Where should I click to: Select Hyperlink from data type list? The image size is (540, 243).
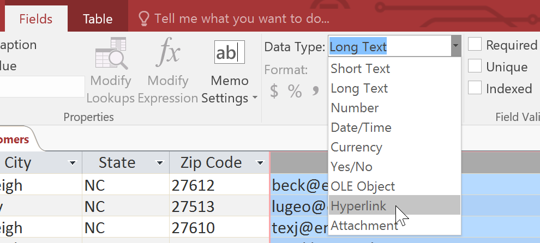click(358, 206)
